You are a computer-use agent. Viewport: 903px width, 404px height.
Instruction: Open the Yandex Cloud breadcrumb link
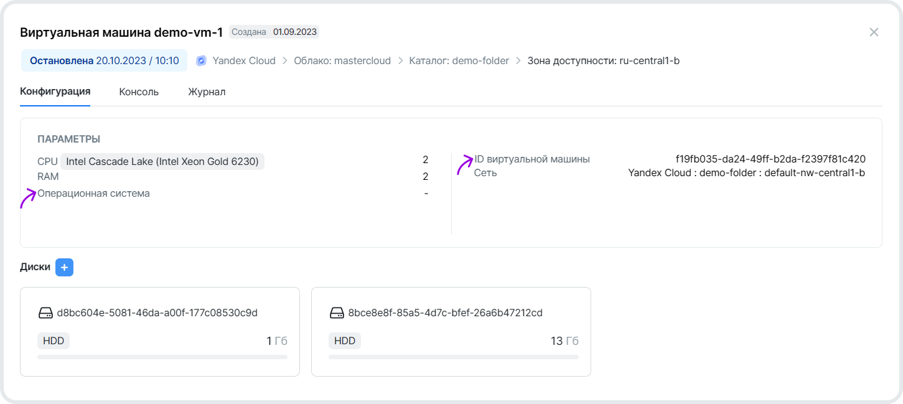point(244,61)
